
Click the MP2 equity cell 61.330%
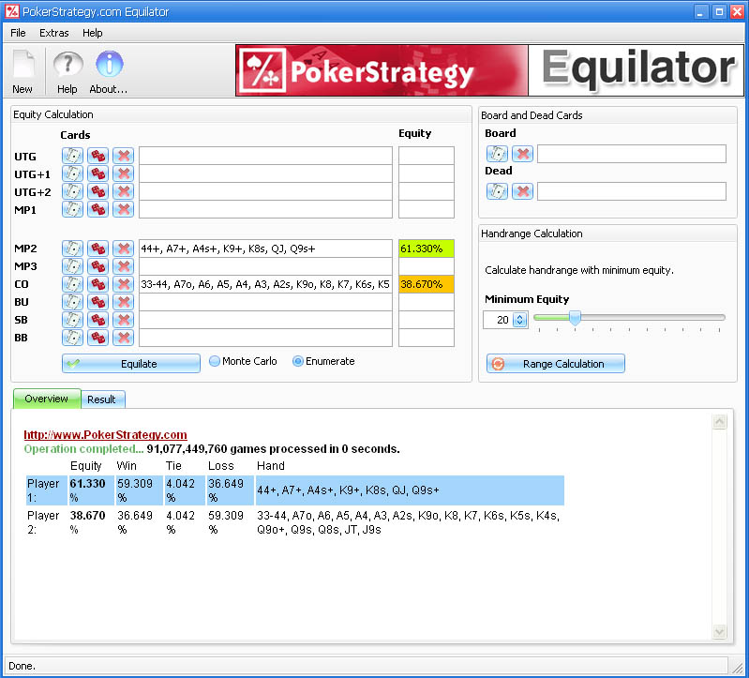tap(427, 249)
